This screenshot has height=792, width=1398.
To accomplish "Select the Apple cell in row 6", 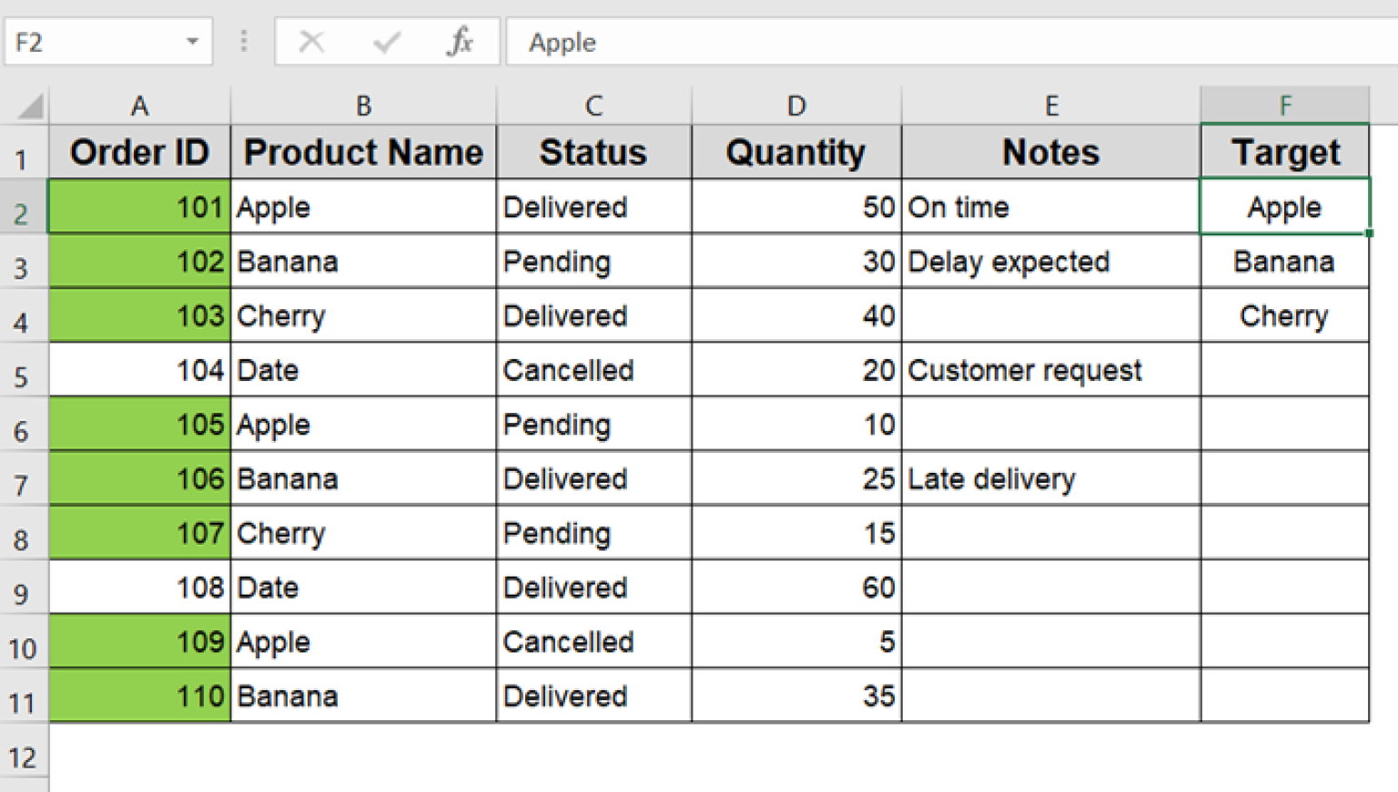I will [x=363, y=425].
